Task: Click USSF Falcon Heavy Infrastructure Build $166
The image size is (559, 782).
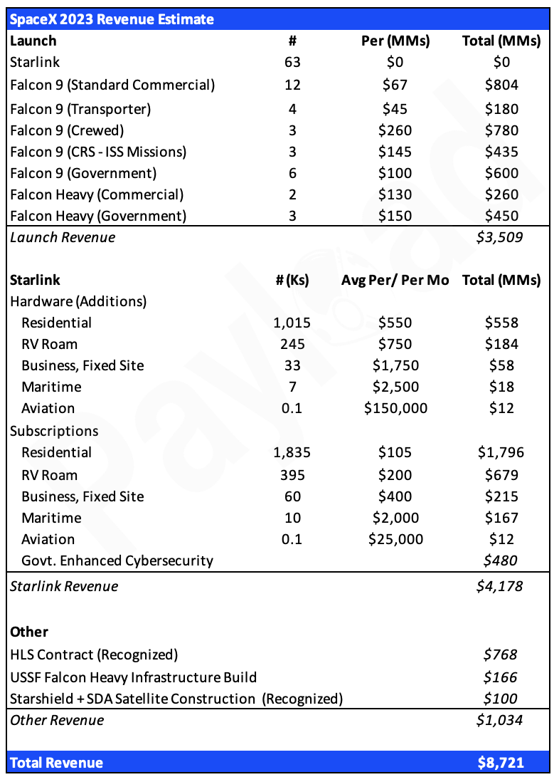Action: [501, 678]
